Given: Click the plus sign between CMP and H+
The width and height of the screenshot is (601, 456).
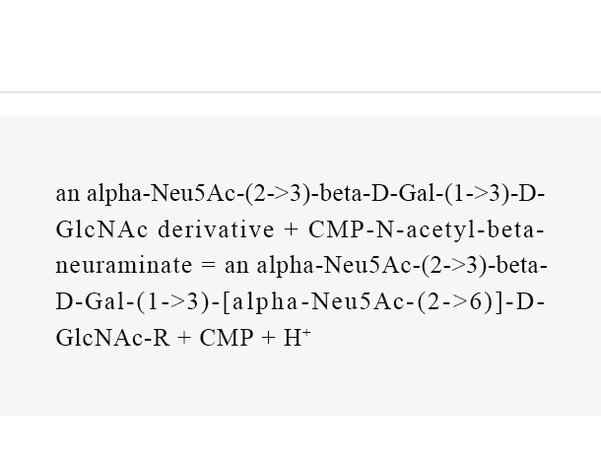Looking at the screenshot, I should (268, 338).
